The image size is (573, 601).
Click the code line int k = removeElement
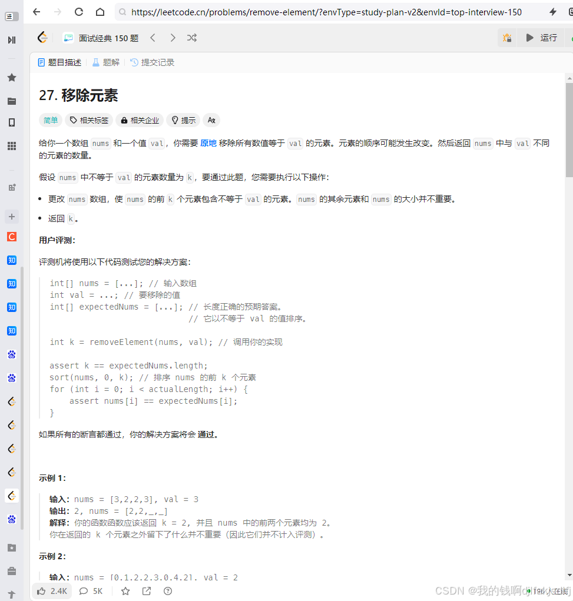165,342
